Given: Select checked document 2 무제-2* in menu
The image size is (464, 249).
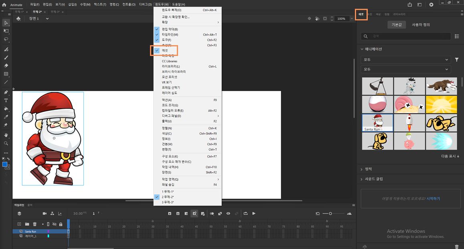Looking at the screenshot, I should [188, 197].
